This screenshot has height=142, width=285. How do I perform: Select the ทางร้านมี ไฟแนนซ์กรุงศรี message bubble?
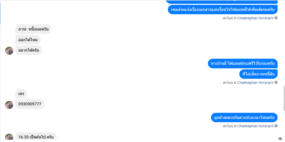[243, 64]
